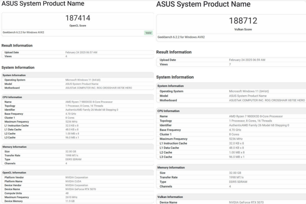Click the motherboard value on the Vulkan page

[267, 100]
